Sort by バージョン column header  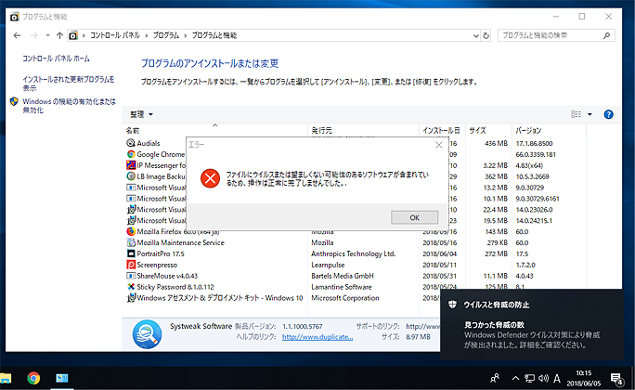click(x=528, y=130)
